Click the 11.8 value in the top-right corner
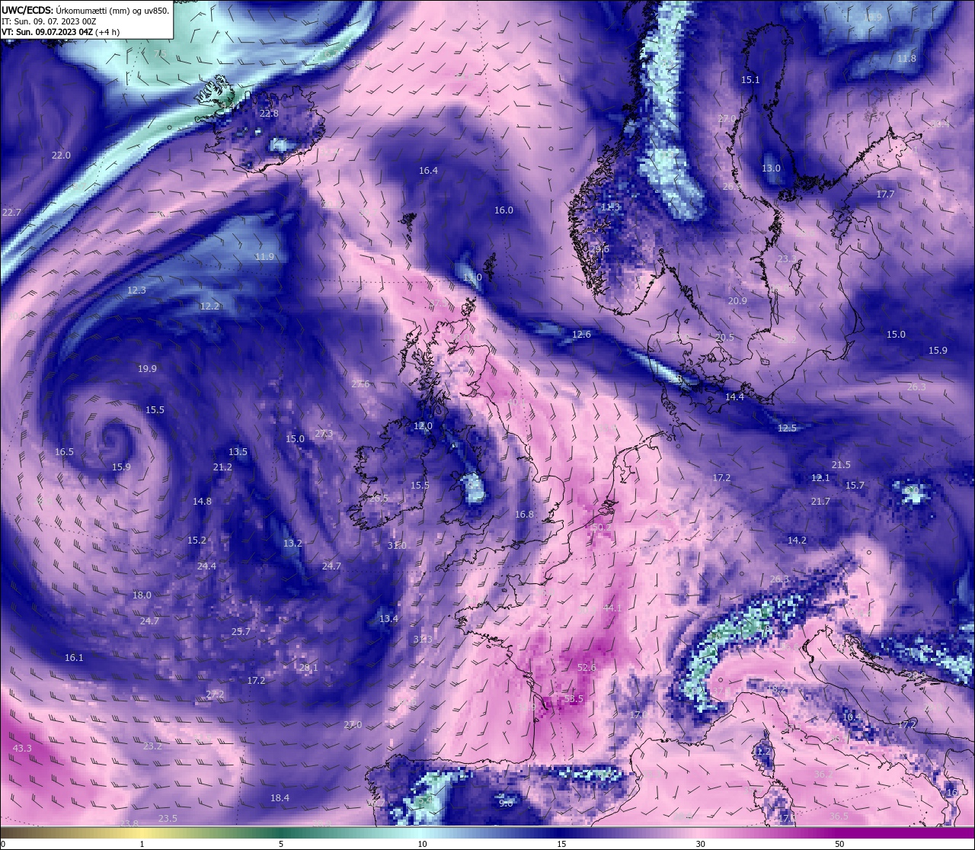Viewport: 975px width, 850px height. coord(906,58)
